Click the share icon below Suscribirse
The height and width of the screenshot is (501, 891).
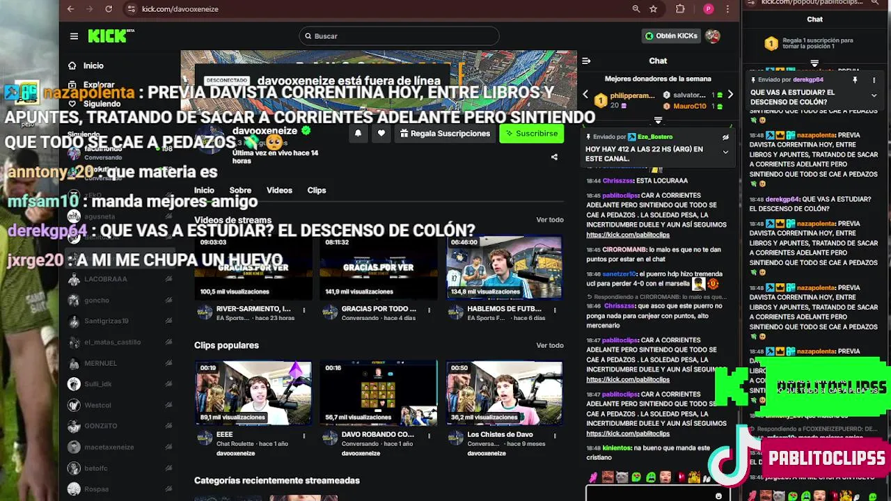point(554,157)
